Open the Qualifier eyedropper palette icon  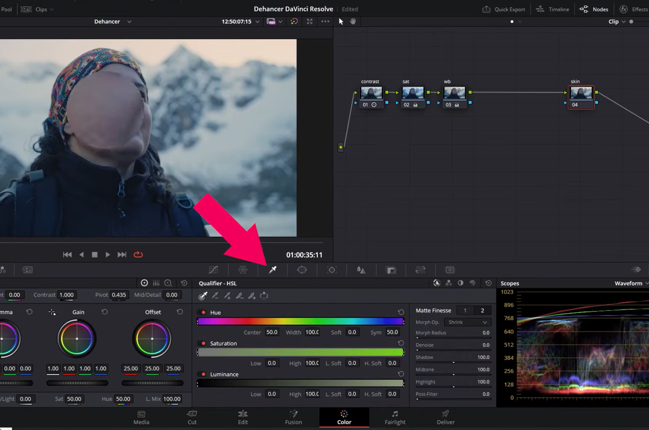pos(273,270)
